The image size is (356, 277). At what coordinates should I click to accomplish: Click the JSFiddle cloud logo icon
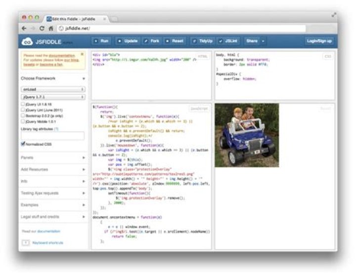pos(27,41)
